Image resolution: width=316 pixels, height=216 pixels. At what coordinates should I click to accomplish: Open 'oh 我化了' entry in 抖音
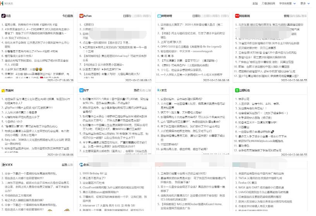17,38
